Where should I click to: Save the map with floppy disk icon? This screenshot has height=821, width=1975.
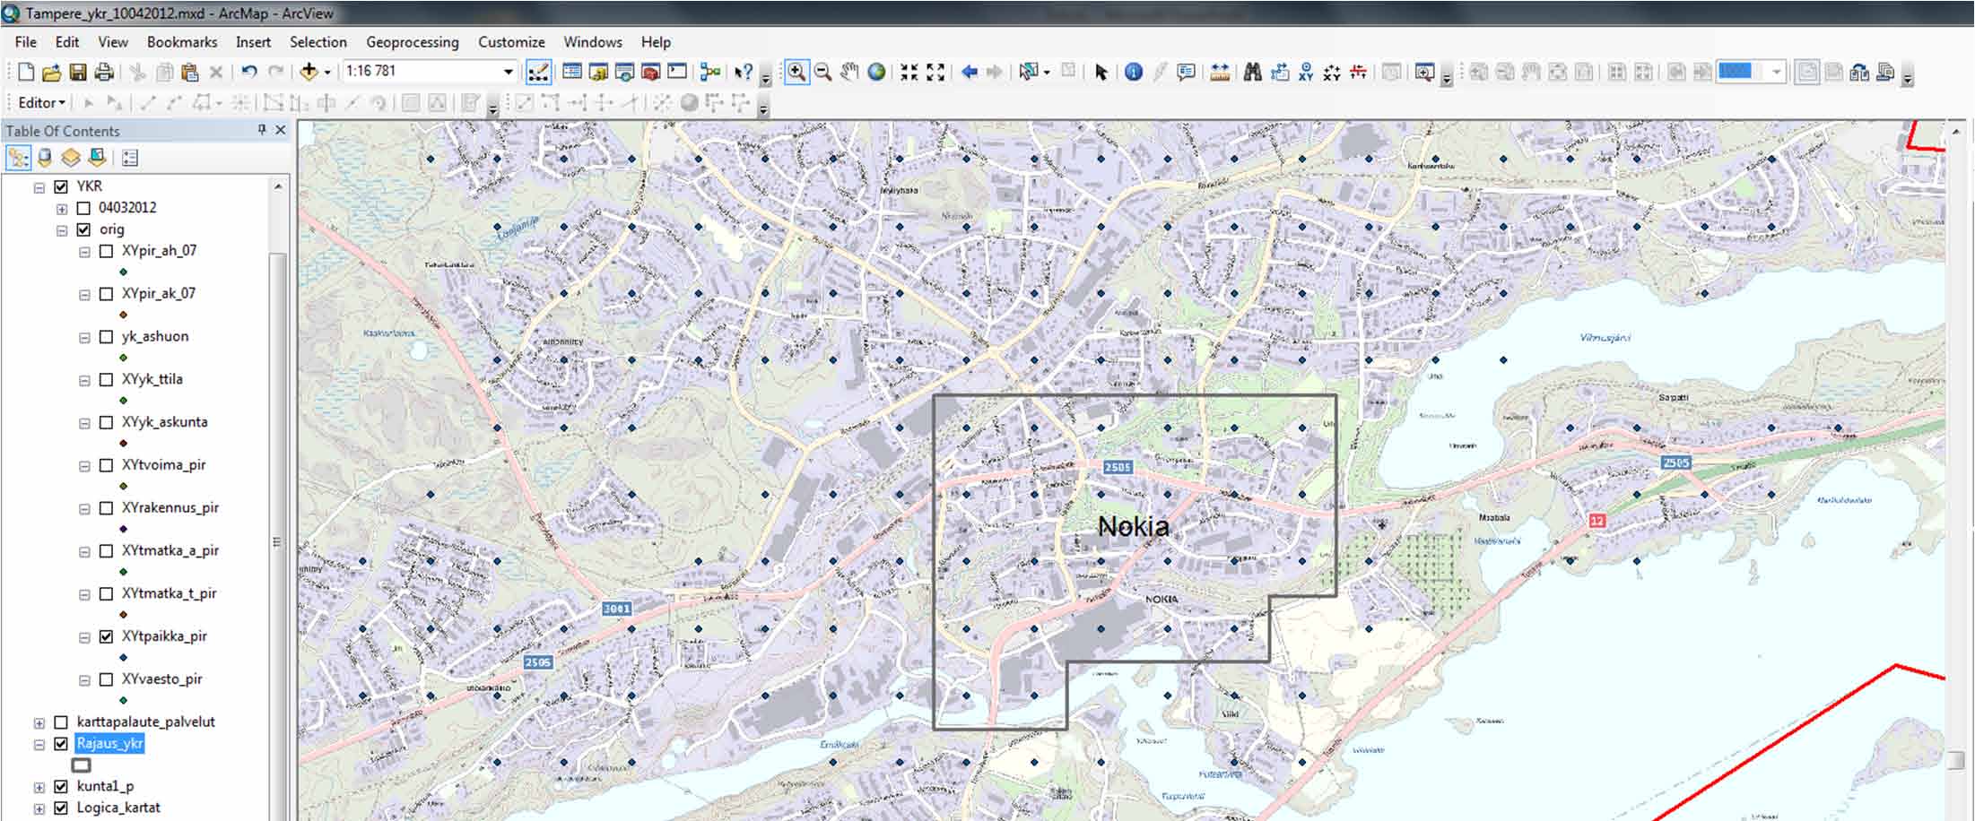pyautogui.click(x=78, y=73)
